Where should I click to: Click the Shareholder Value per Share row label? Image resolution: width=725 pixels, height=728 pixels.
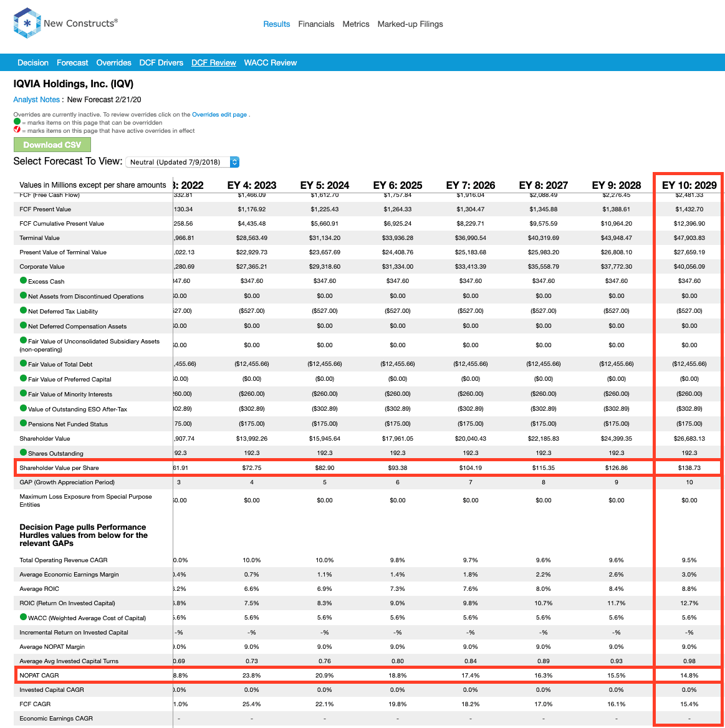click(x=59, y=468)
